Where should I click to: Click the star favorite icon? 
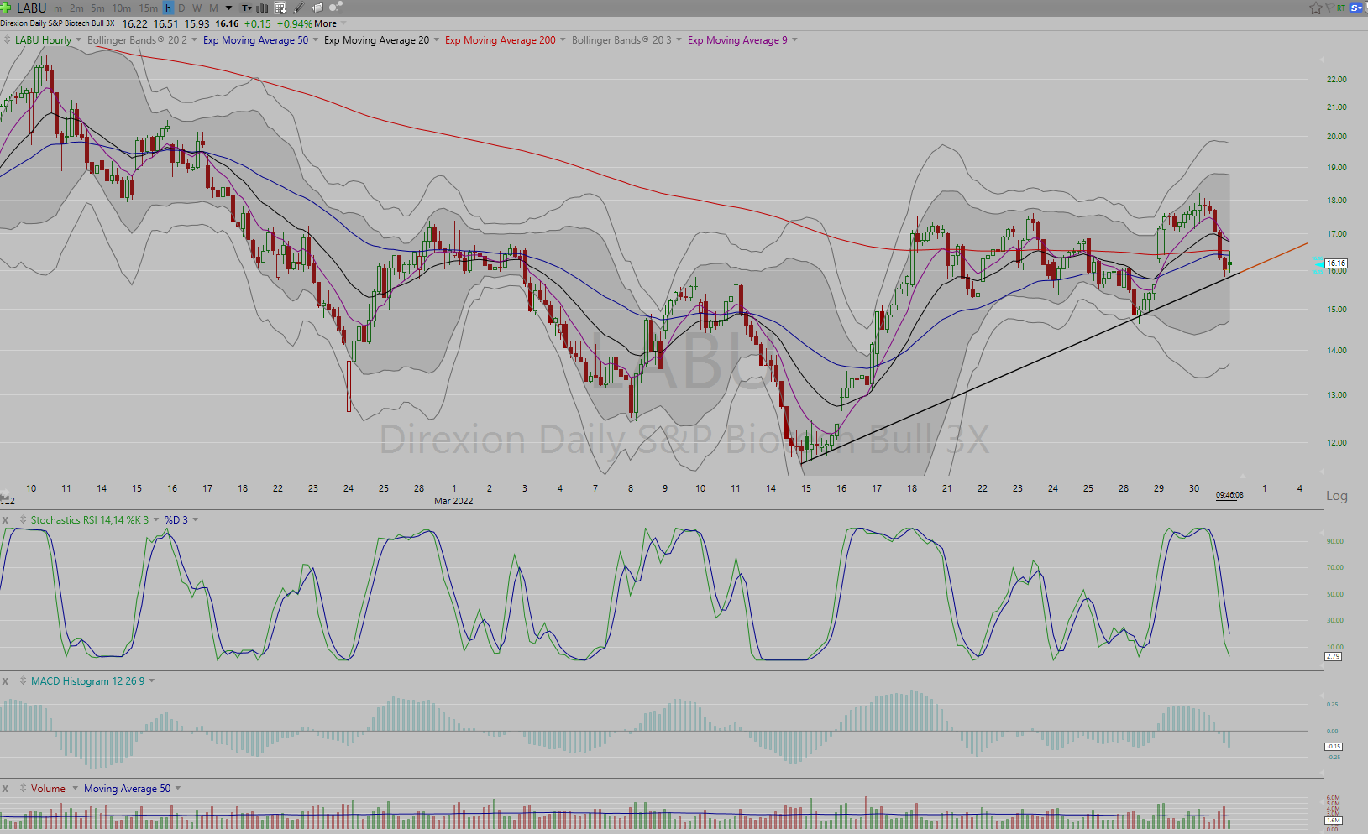coord(1316,8)
